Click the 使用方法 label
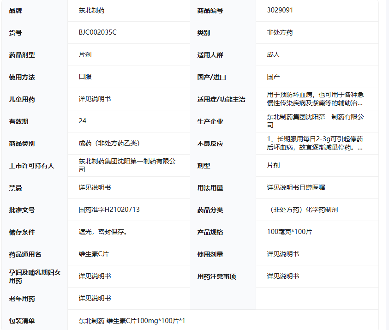The height and width of the screenshot is (330, 389). click(22, 77)
